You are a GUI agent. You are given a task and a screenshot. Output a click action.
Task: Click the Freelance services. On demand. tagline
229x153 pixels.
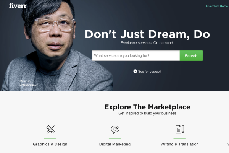click(147, 43)
